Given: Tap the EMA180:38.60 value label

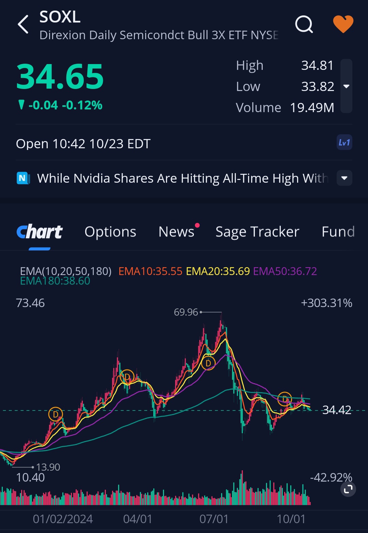Looking at the screenshot, I should pyautogui.click(x=55, y=281).
